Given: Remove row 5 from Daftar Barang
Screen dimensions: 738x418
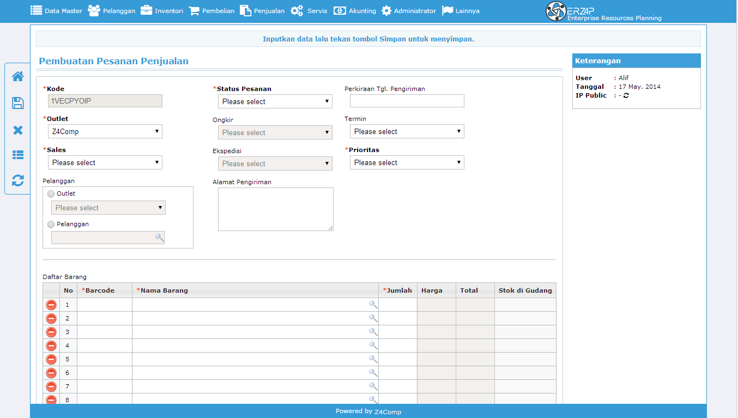Looking at the screenshot, I should coord(51,359).
